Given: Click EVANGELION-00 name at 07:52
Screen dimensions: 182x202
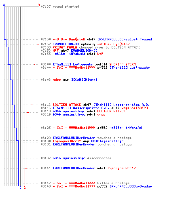Looking at the screenshot, I should (x=66, y=44).
